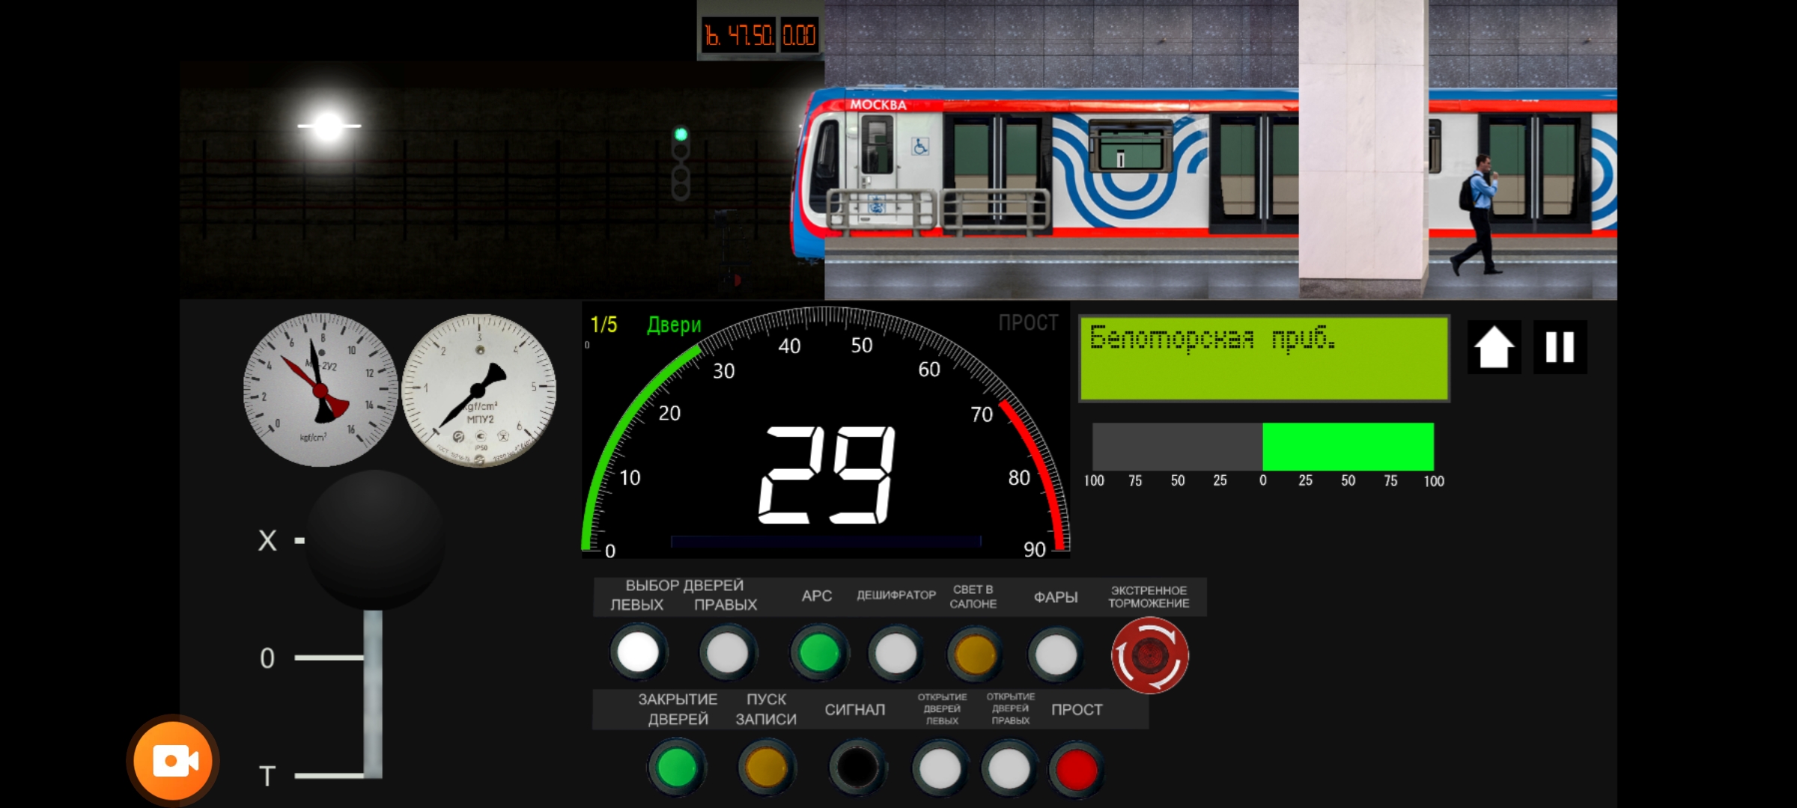1797x808 pixels.
Task: Tap the bright tunnel headlight
Action: (x=329, y=126)
